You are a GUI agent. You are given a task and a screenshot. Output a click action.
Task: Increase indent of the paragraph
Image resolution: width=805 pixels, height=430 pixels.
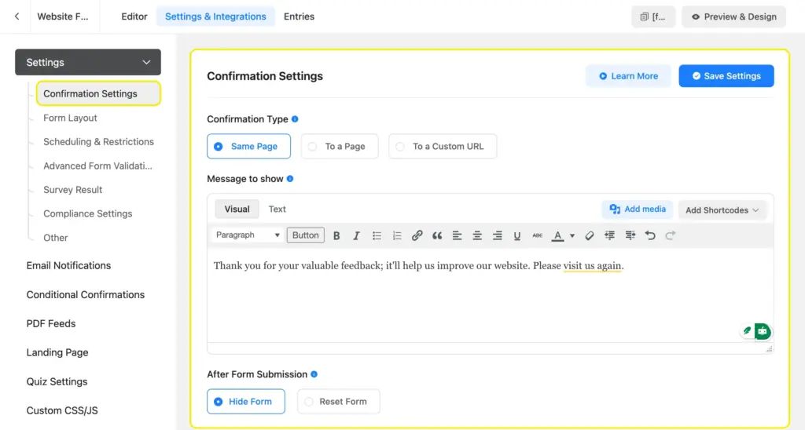[x=630, y=235]
